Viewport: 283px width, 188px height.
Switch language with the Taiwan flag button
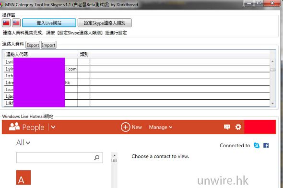click(x=6, y=23)
